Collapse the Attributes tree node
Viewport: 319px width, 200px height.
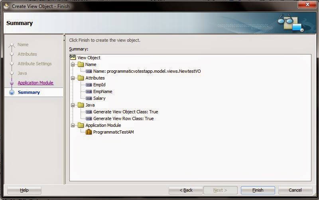tap(73, 78)
